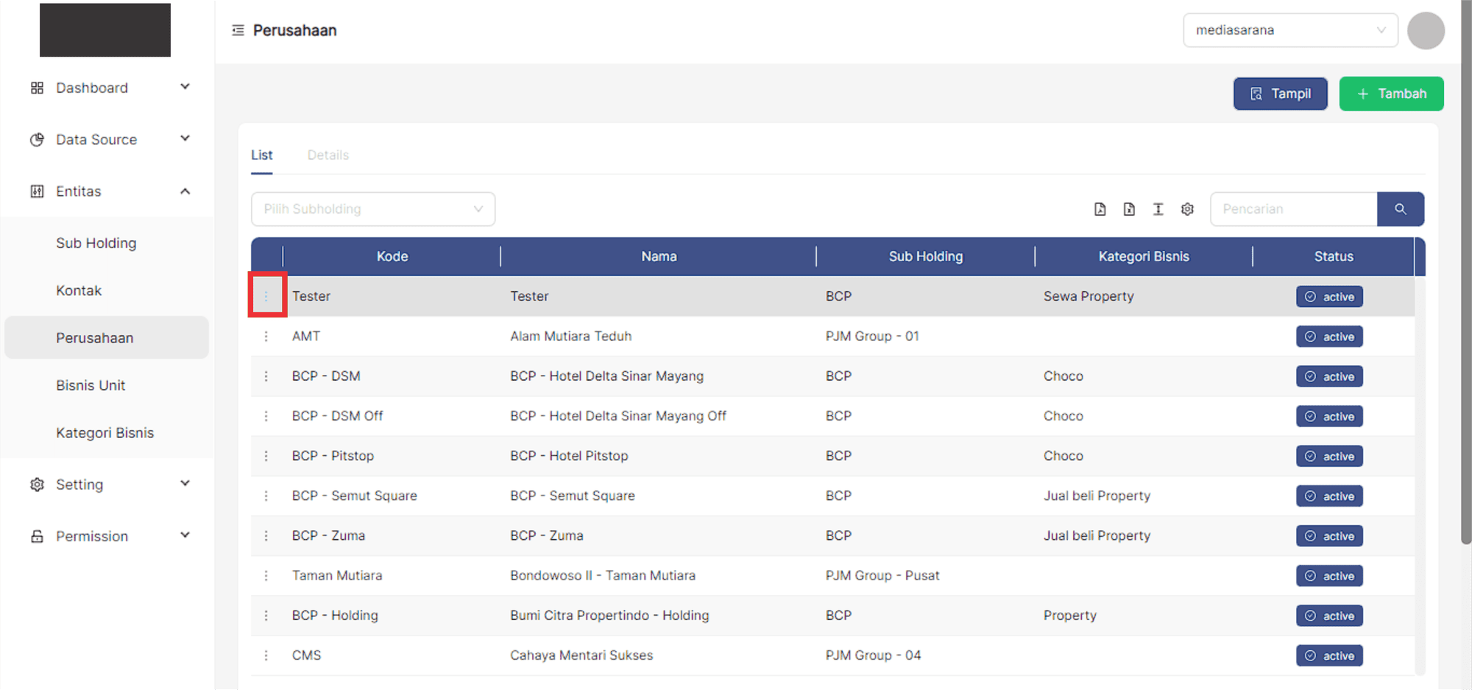
Task: Toggle active status for Tester row
Action: pyautogui.click(x=1329, y=297)
